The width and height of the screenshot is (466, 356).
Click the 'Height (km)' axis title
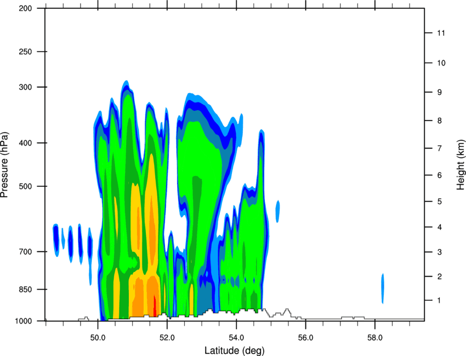tap(461, 164)
